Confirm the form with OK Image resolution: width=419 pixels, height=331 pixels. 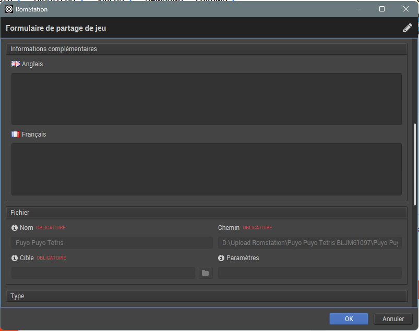point(349,319)
